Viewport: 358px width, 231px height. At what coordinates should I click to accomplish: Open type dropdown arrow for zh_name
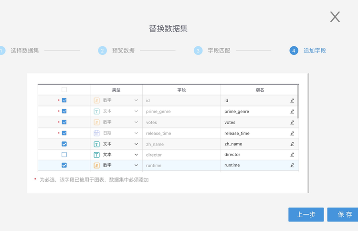(136, 144)
